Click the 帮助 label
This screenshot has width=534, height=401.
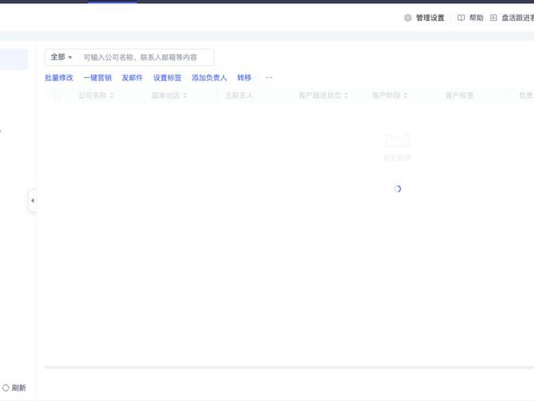coord(477,18)
